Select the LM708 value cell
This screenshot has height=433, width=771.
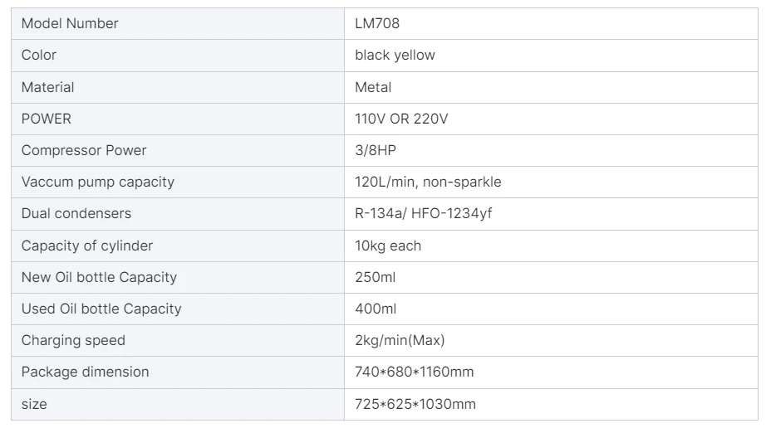click(377, 24)
